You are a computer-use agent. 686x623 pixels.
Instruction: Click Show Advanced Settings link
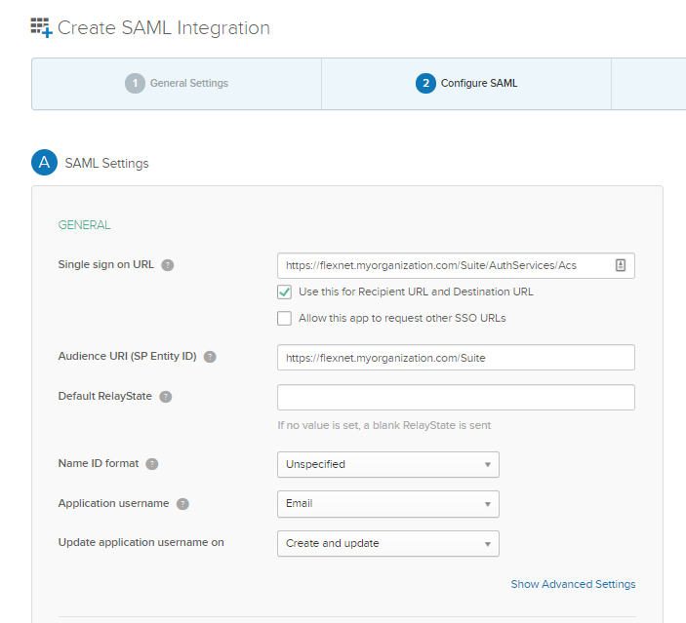click(573, 584)
